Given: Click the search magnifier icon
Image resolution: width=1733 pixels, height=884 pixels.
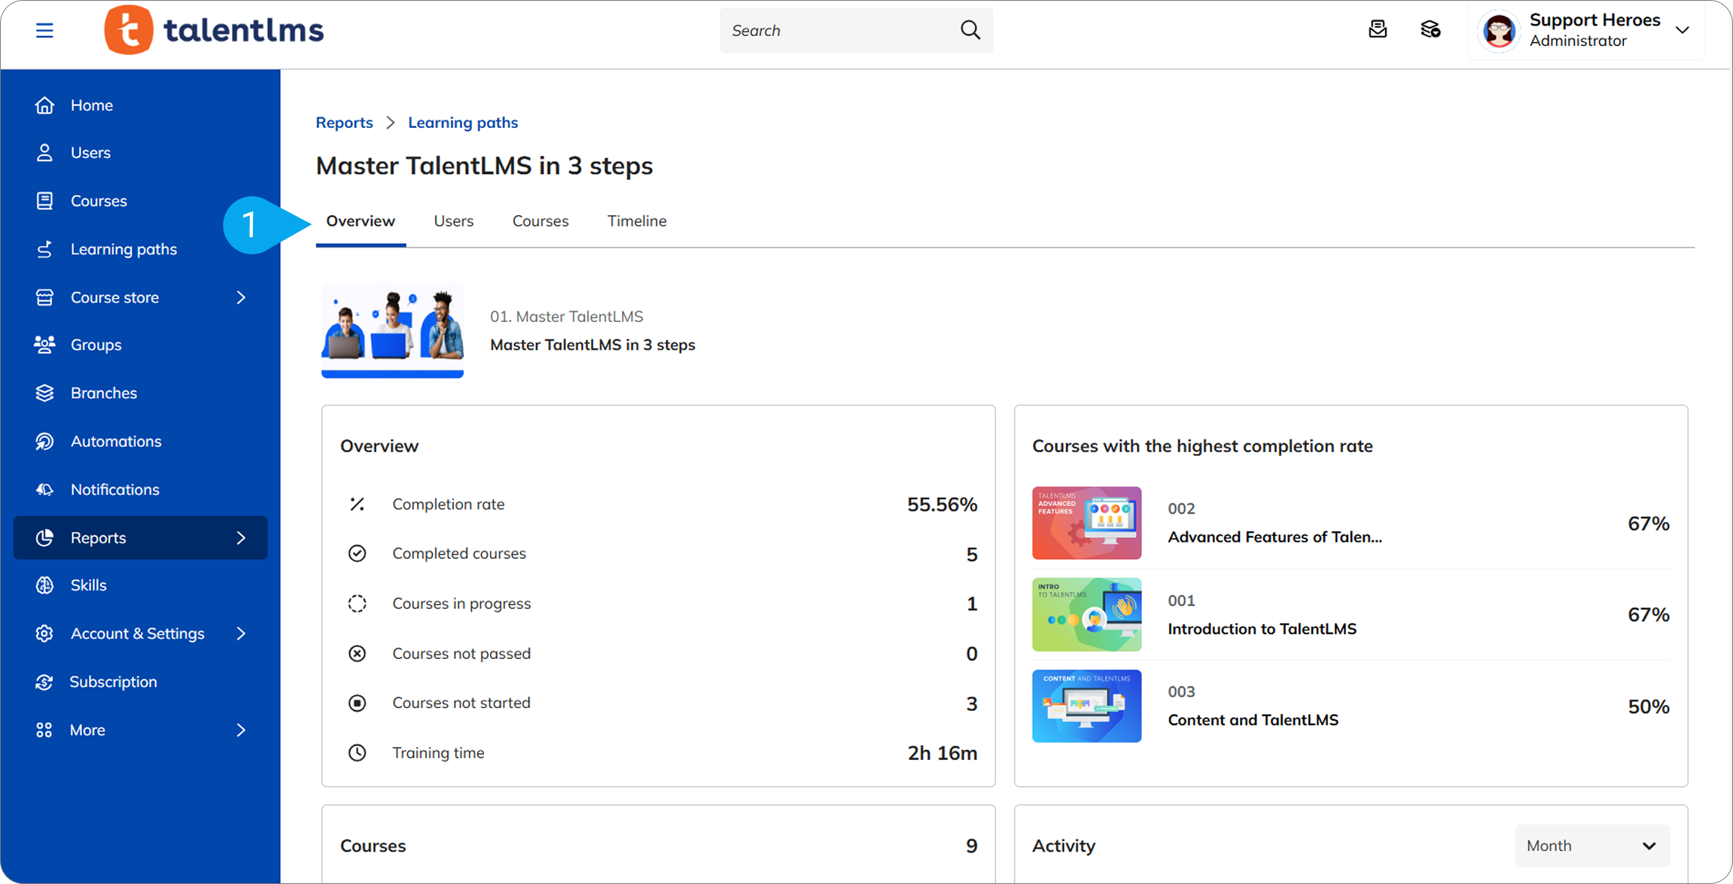Looking at the screenshot, I should tap(970, 30).
